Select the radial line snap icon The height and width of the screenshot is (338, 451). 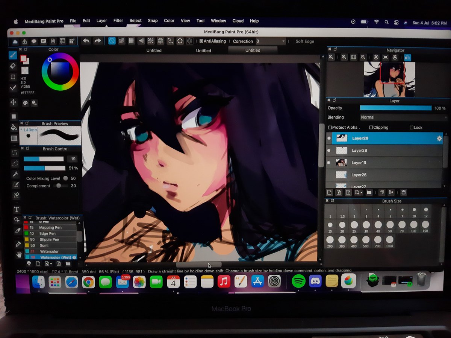(x=151, y=41)
